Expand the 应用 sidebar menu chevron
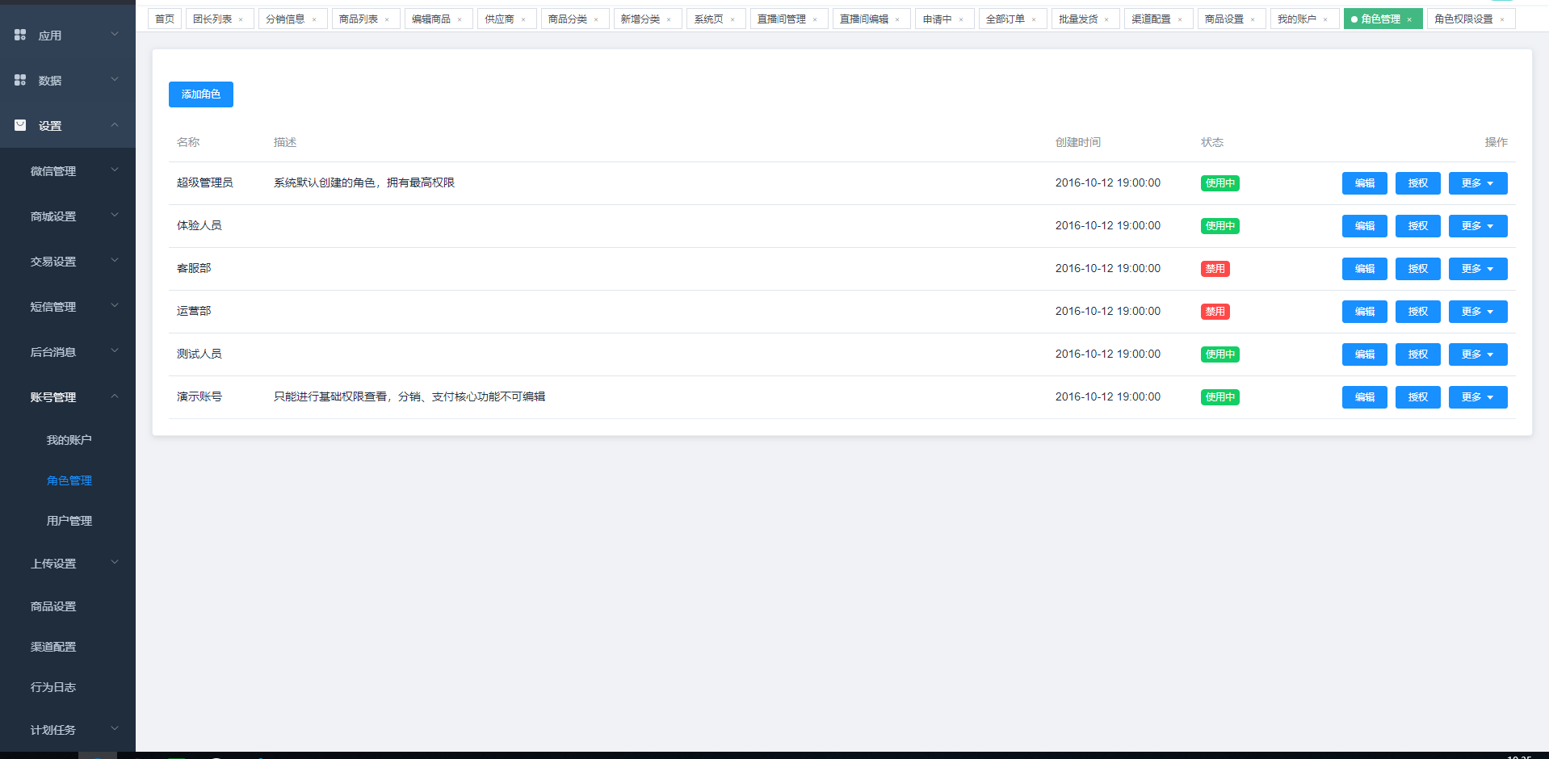 click(x=115, y=34)
